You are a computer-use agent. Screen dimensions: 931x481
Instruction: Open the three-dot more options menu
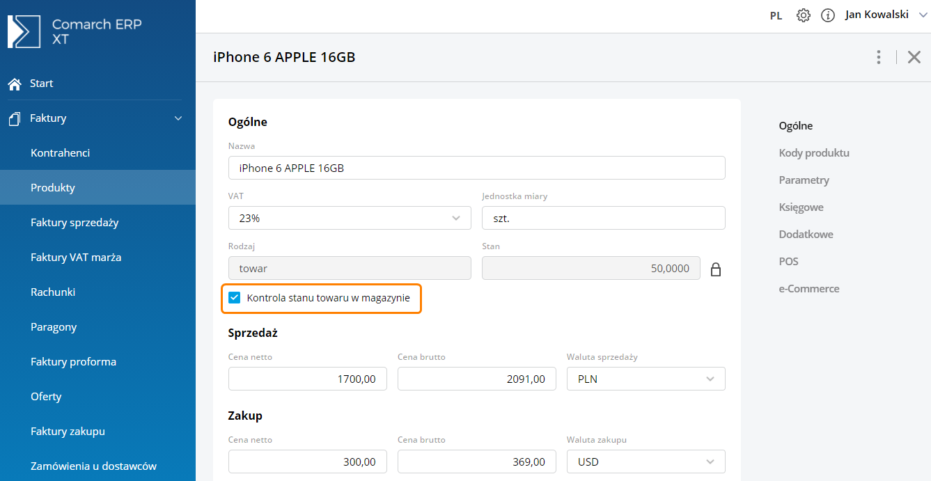[x=879, y=57]
